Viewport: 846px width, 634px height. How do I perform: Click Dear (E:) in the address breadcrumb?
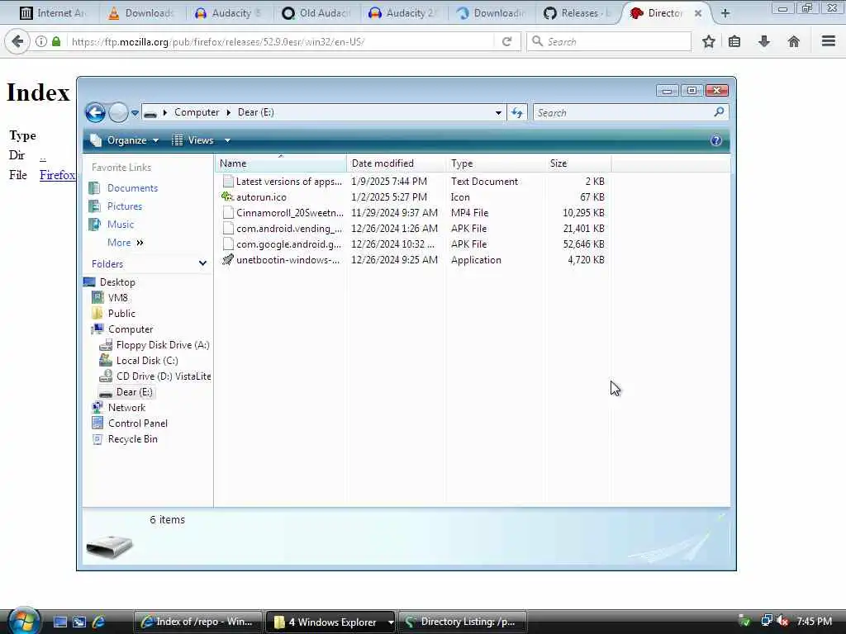[x=256, y=112]
